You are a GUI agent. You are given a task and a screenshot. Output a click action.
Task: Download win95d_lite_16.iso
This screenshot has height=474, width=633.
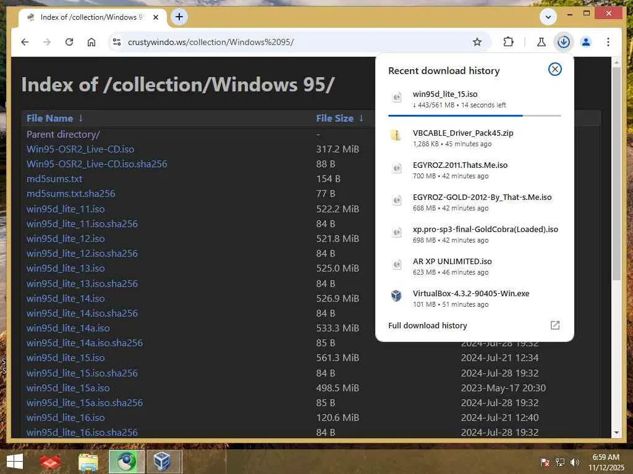(66, 418)
